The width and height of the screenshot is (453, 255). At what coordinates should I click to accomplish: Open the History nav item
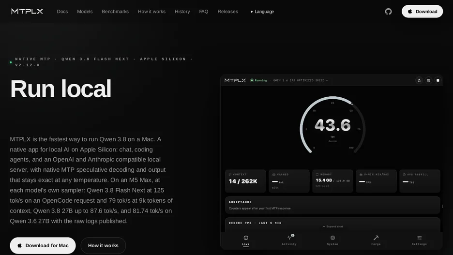182,12
